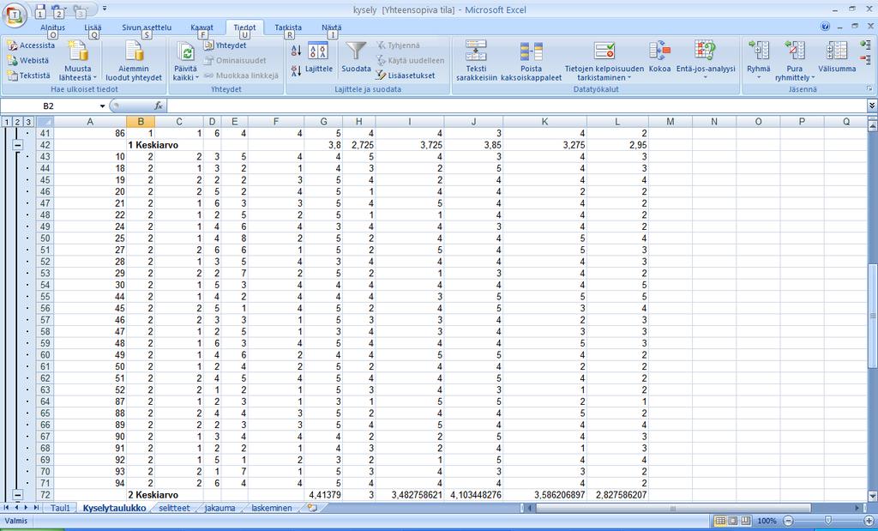878x531 pixels.
Task: Show outline level 2
Action: pyautogui.click(x=17, y=122)
